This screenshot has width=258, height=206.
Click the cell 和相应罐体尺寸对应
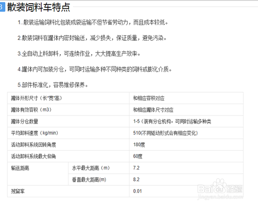pyautogui.click(x=186, y=110)
